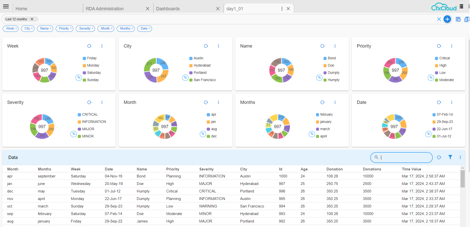This screenshot has width=472, height=227.
Task: Remove the Last 12 months filter chip
Action: click(x=32, y=19)
